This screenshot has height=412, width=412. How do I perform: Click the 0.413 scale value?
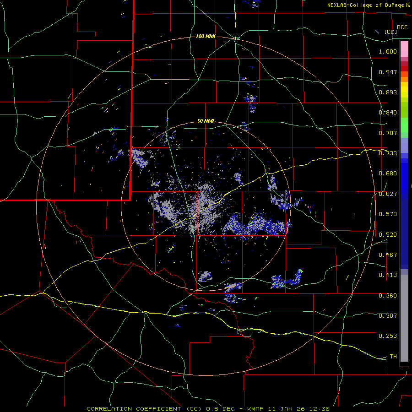tap(388, 275)
